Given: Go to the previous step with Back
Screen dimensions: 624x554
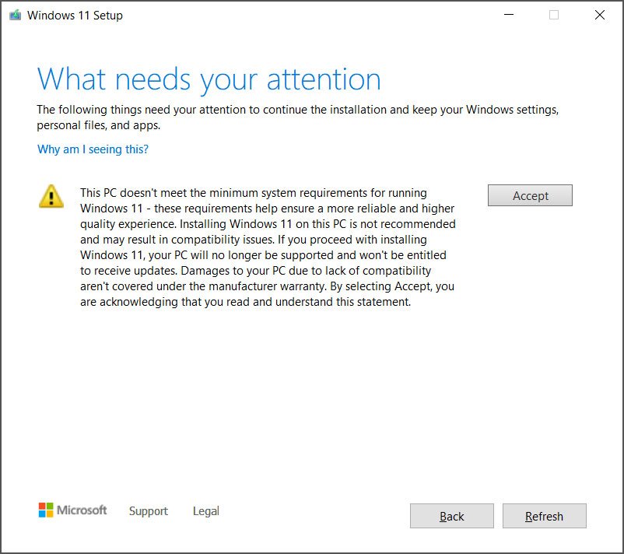Looking at the screenshot, I should 452,516.
